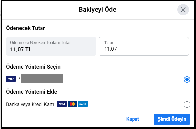Click the asterisk before the masked card number
This screenshot has width=196, height=129.
click(x=19, y=79)
